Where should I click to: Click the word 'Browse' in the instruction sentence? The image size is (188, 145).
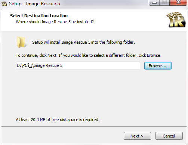point(154,55)
